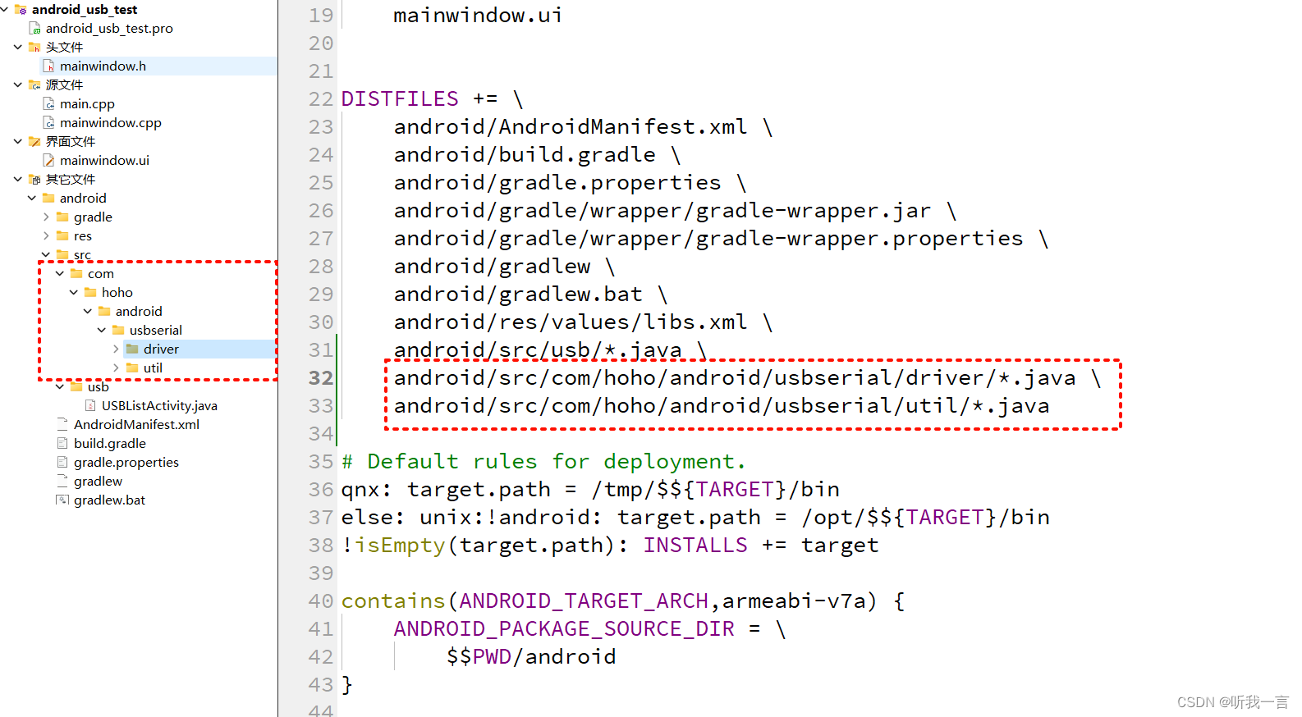Open mainwindow.cpp from the tree

(111, 122)
